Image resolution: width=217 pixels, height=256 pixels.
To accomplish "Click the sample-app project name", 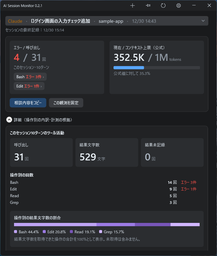I will point(111,21).
